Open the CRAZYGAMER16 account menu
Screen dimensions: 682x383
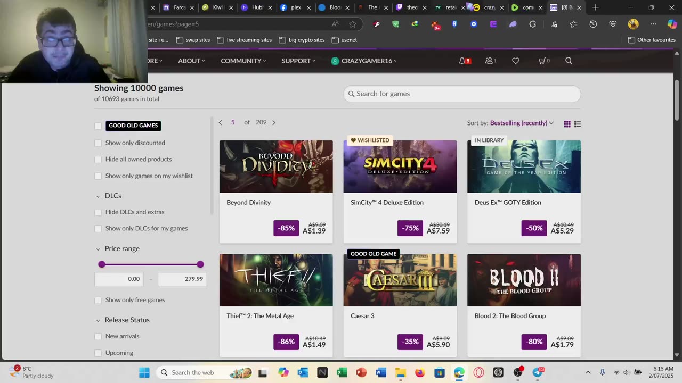pyautogui.click(x=364, y=61)
